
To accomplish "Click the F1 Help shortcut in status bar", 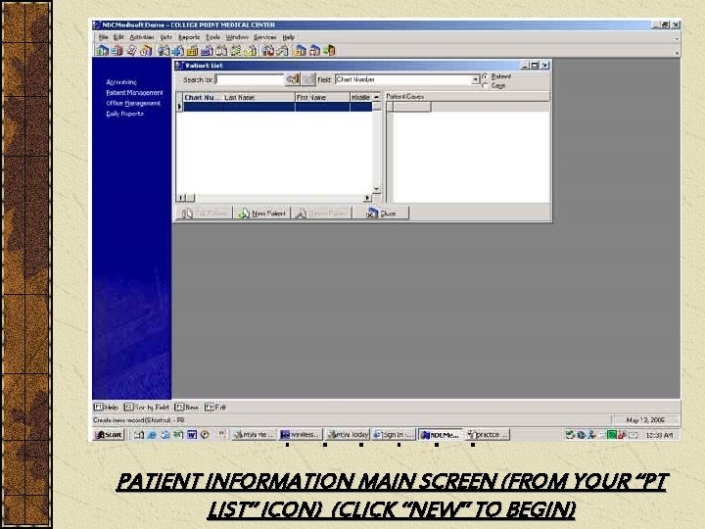I will click(106, 408).
